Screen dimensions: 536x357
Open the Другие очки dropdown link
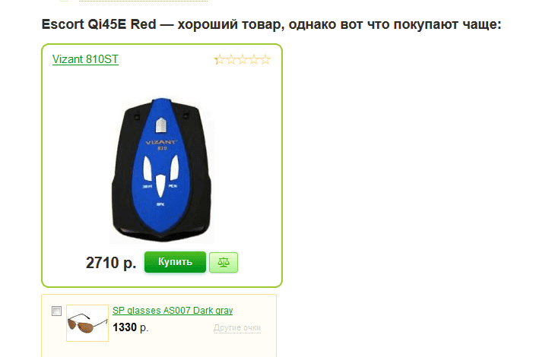tap(237, 328)
